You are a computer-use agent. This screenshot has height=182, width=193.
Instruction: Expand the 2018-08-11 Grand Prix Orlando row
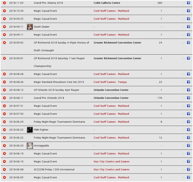click(x=4, y=98)
